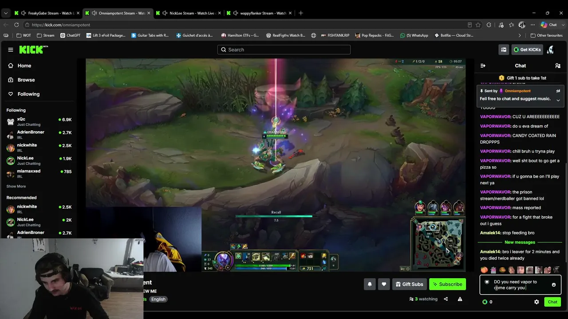This screenshot has width=568, height=319.
Task: Expand the pinned message with the chevron
Action: (558, 100)
